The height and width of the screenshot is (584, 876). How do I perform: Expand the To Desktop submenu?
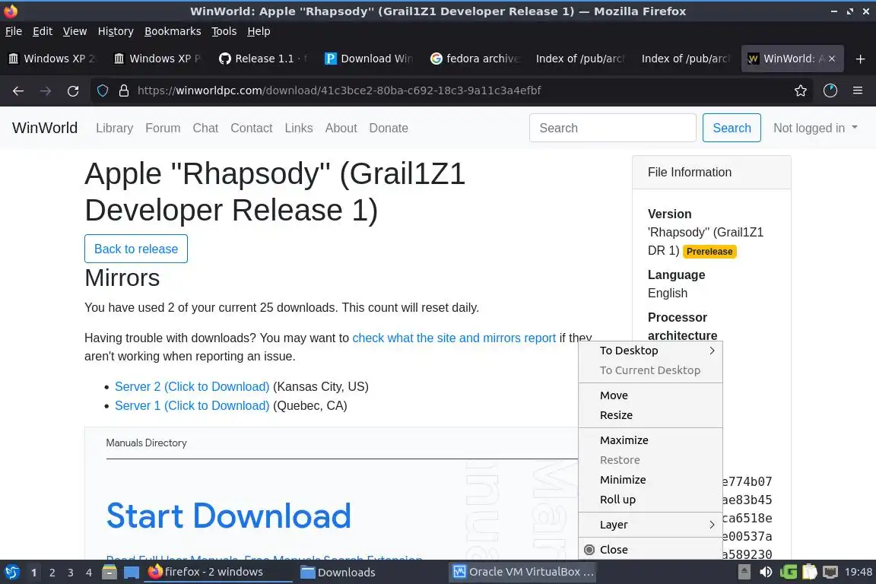(x=650, y=351)
